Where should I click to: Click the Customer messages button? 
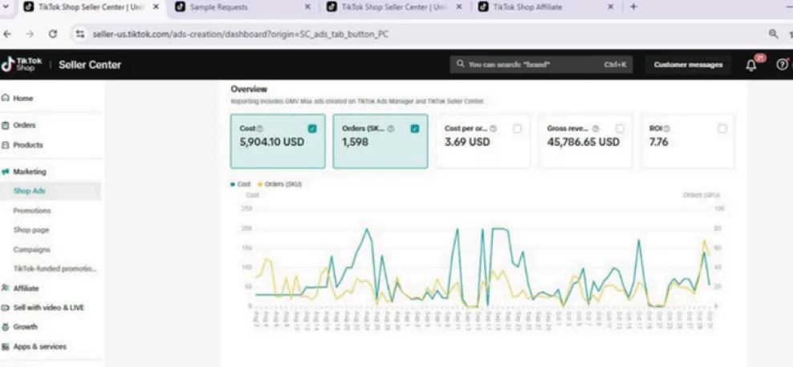(689, 65)
